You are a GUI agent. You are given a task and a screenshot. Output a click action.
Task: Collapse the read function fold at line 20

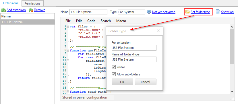(x=68, y=92)
